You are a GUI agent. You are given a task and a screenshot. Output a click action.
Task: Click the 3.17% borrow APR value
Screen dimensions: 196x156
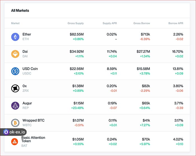click(179, 120)
